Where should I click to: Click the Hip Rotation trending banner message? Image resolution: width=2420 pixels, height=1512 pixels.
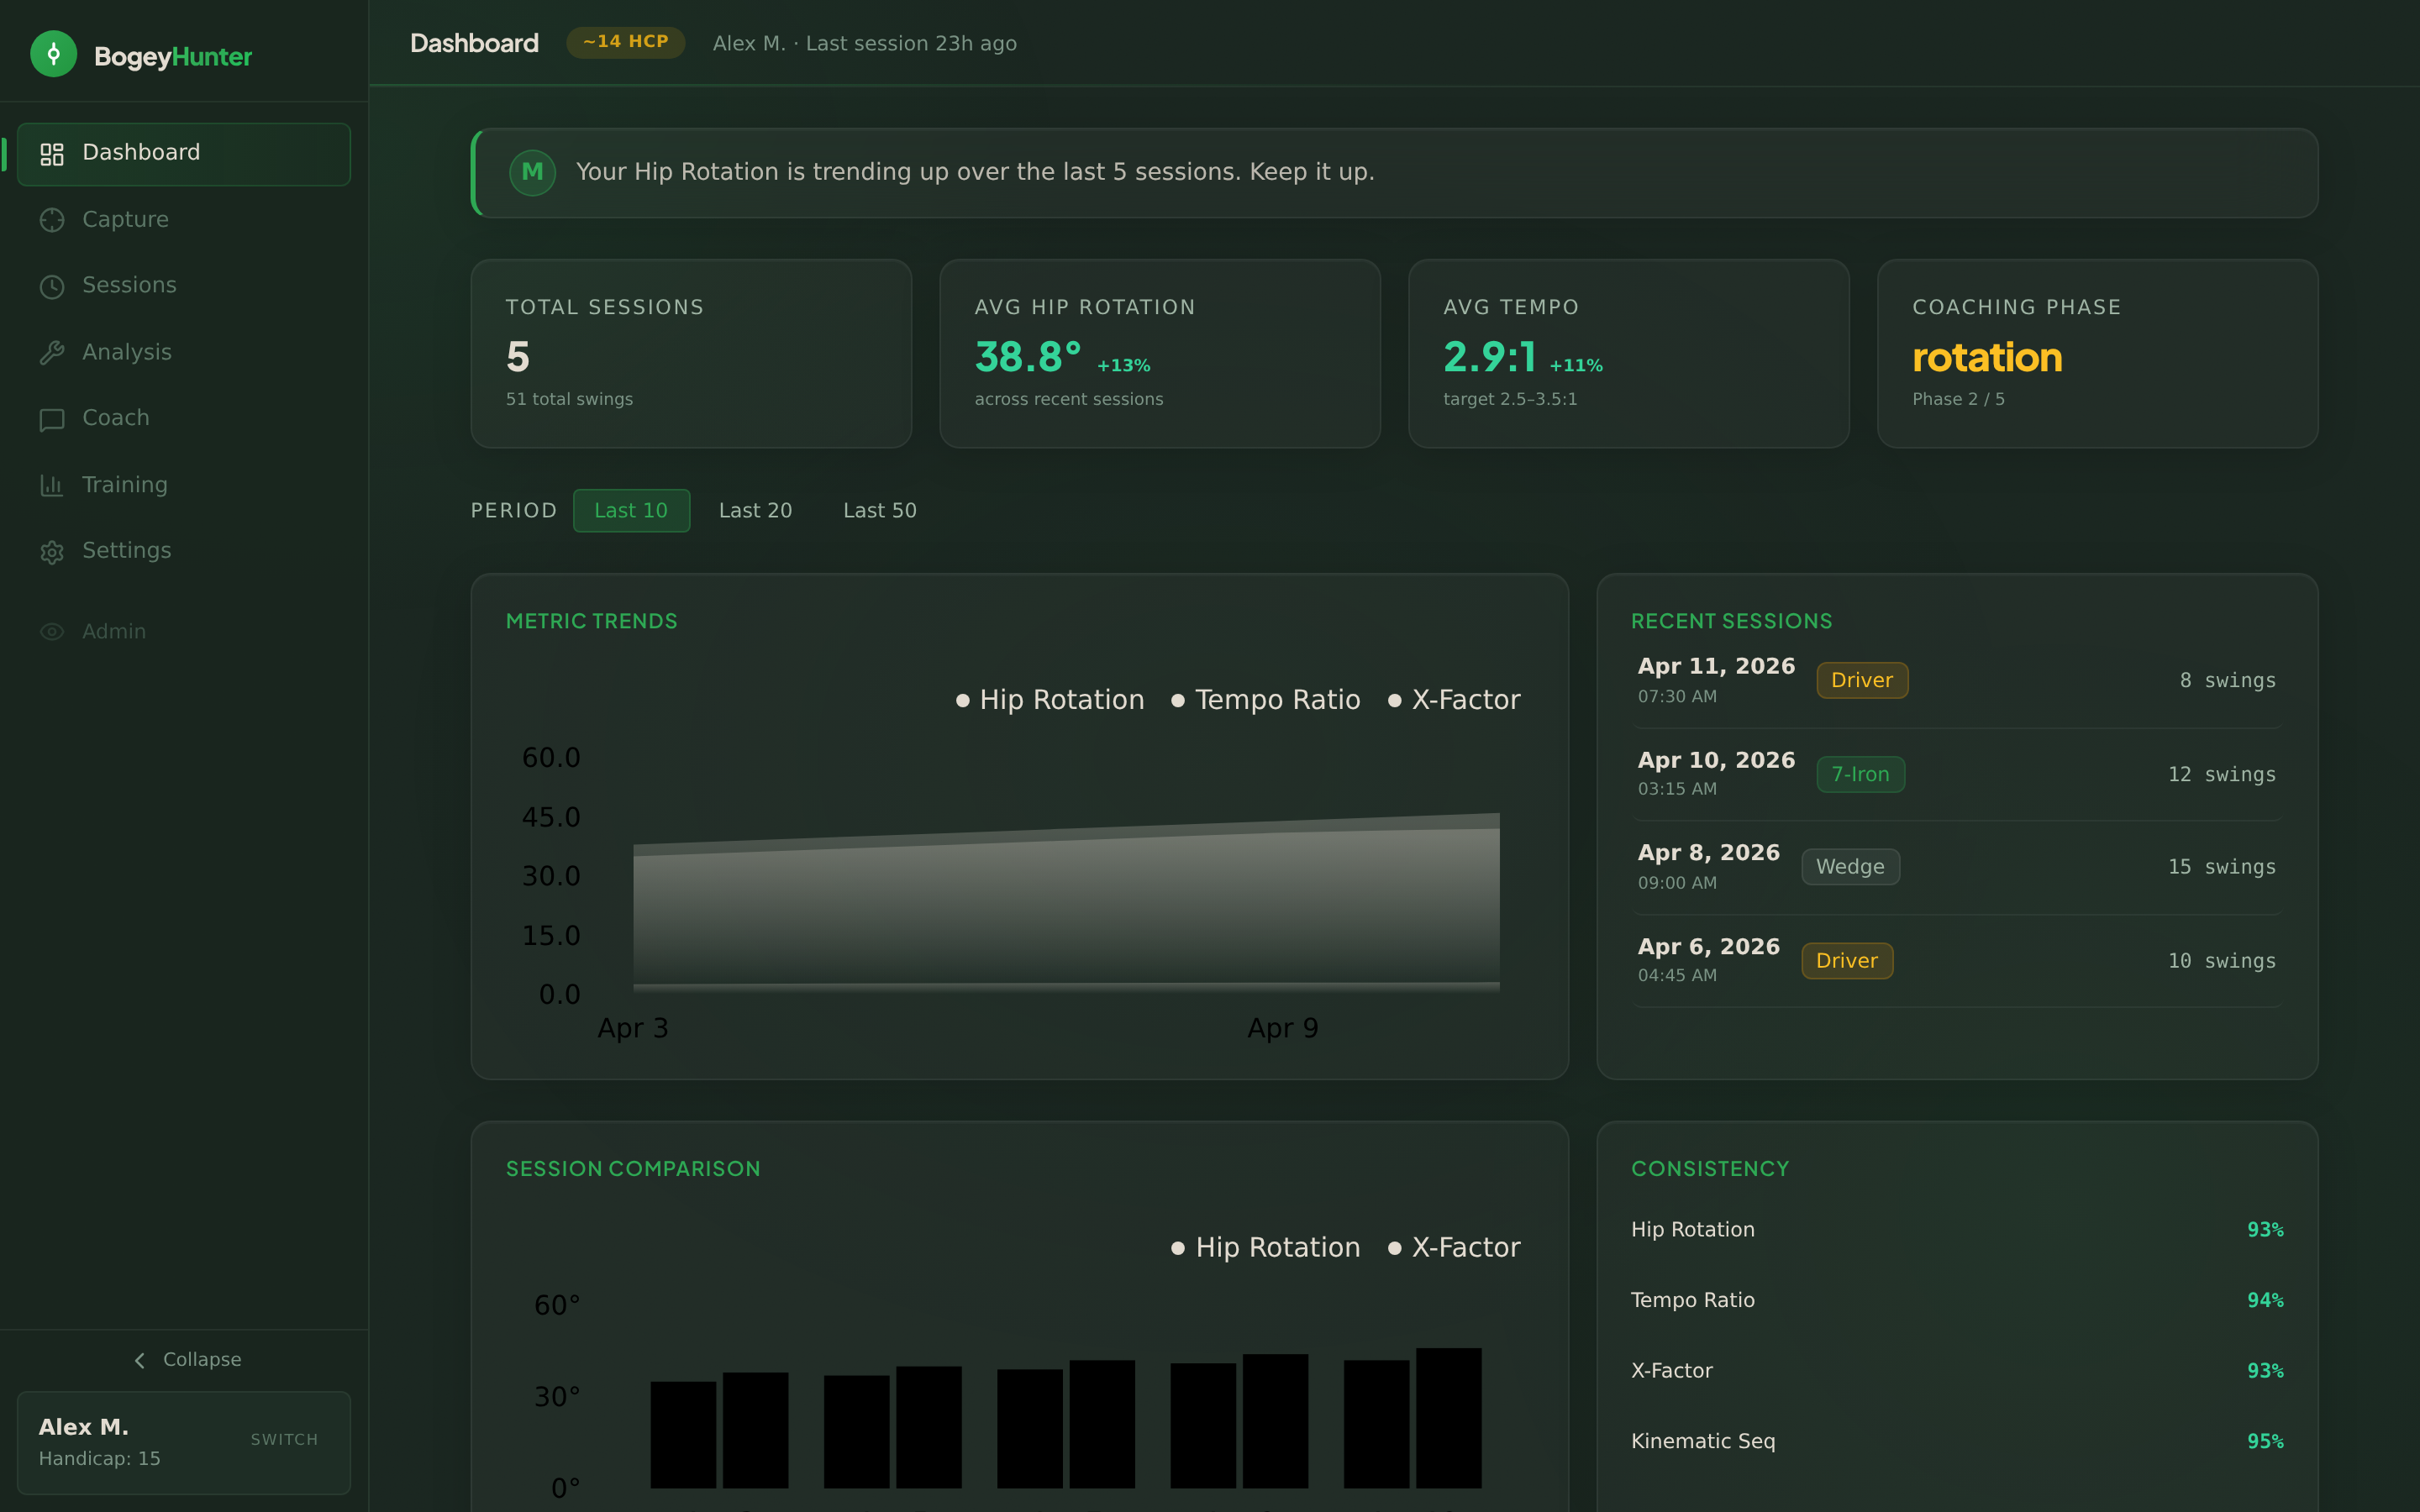tap(975, 172)
